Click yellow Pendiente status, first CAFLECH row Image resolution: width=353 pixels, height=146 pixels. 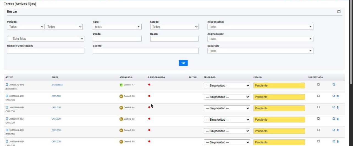coord(279,97)
